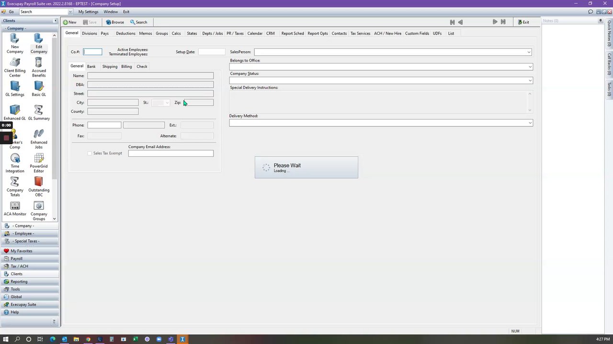Open Google Chrome from the taskbar
This screenshot has height=344, width=613.
[x=88, y=339]
